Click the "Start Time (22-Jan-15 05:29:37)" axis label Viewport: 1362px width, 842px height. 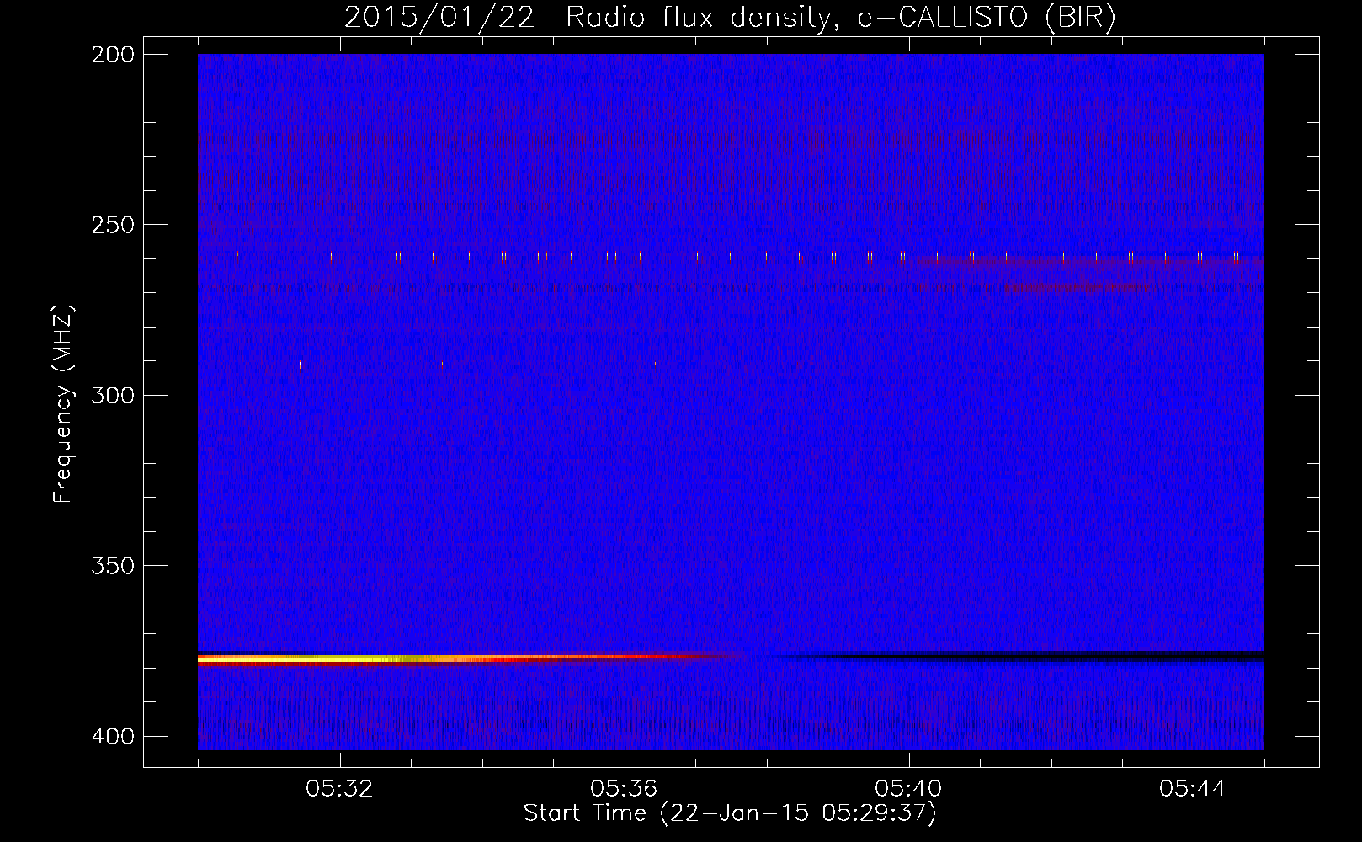(730, 813)
